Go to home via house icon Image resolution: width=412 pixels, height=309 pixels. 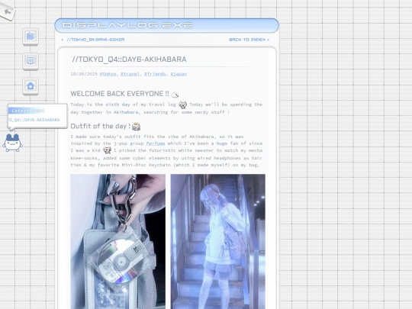coord(31,86)
